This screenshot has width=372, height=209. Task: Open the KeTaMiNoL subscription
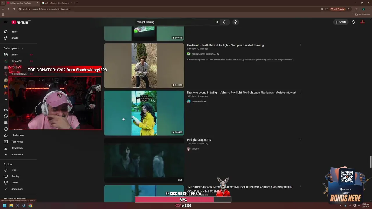(17, 61)
